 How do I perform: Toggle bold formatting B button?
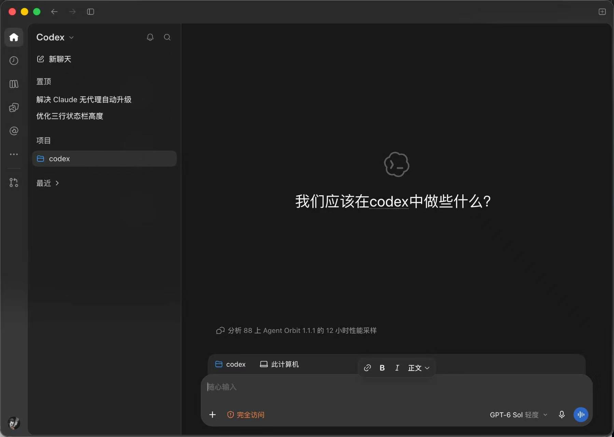pos(382,368)
